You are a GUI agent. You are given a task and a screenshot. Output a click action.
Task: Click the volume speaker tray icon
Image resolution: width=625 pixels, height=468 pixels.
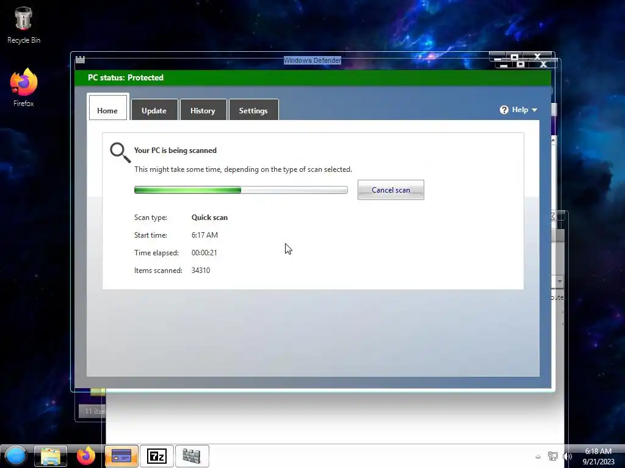pos(567,456)
